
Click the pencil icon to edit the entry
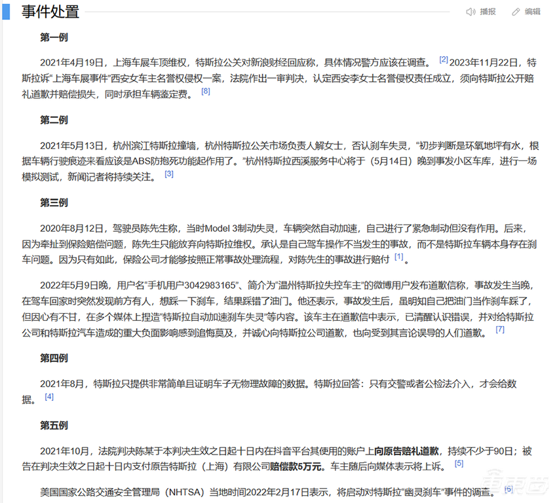coord(515,10)
